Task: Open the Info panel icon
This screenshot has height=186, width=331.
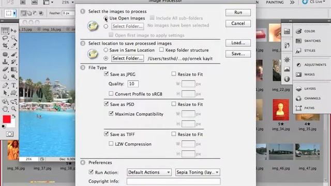Action: [x=287, y=79]
